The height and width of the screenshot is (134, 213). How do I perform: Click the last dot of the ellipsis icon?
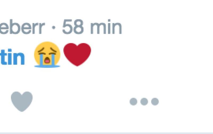(155, 101)
